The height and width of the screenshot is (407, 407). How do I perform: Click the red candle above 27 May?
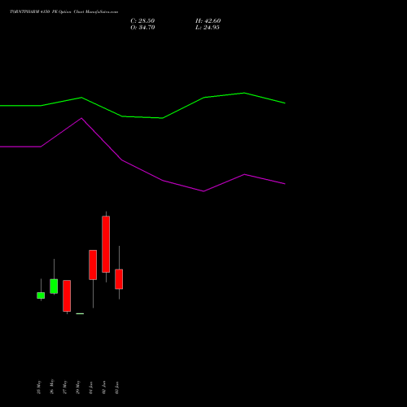point(67,295)
